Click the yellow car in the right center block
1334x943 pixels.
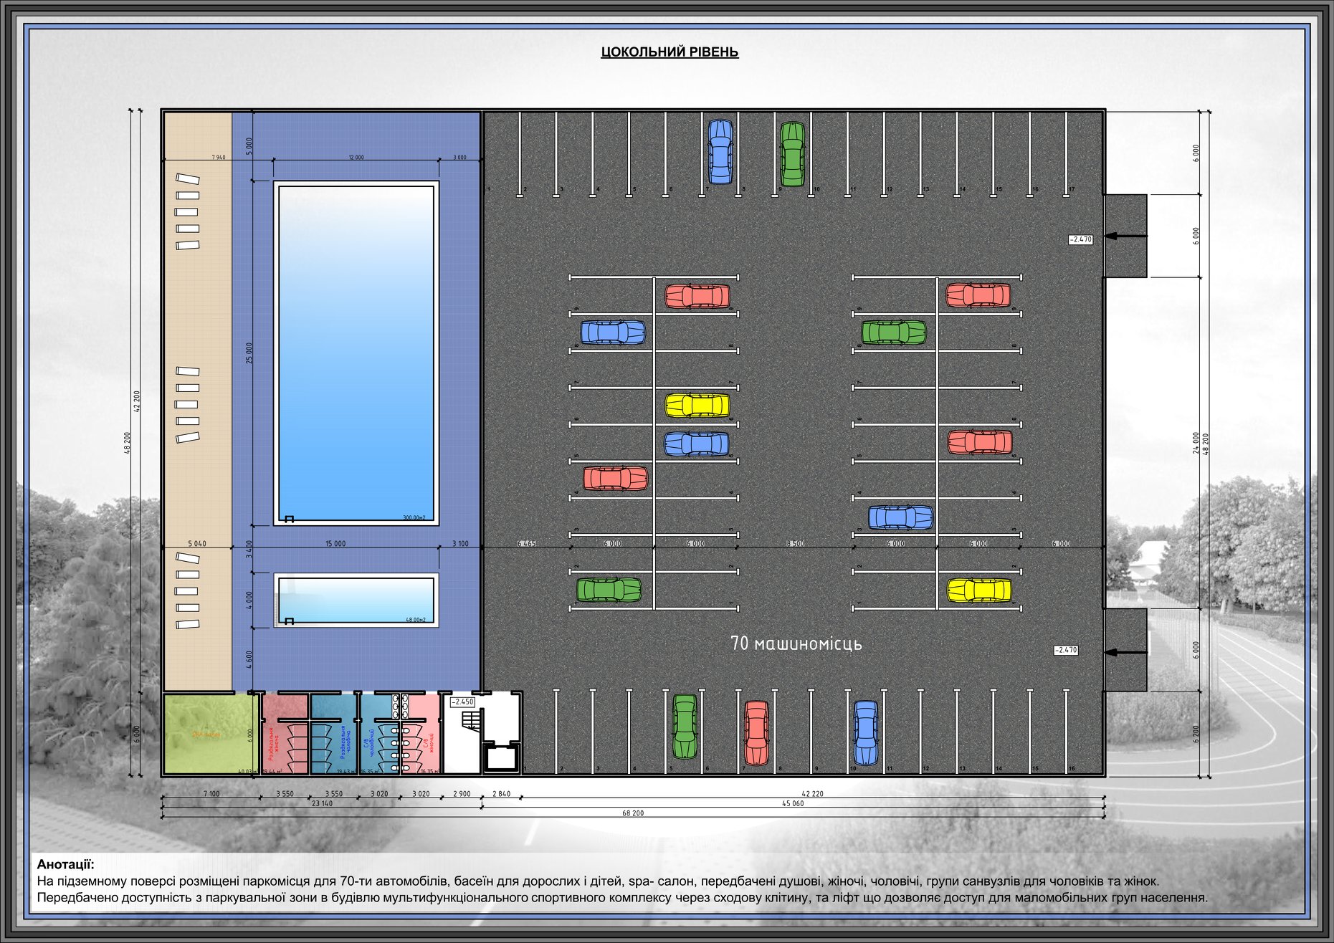pyautogui.click(x=978, y=590)
